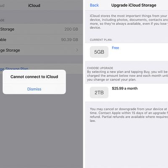The width and height of the screenshot is (168, 168).
Task: Expand the Manage Storage chevron
Action: pos(77,50)
